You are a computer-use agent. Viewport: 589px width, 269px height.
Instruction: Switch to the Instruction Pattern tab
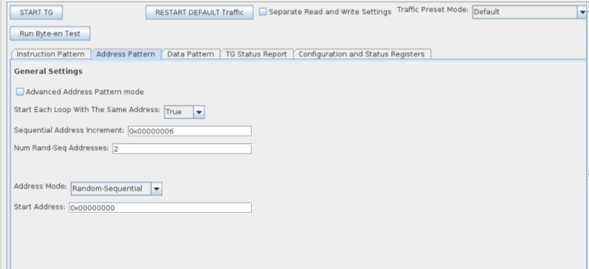coord(51,54)
